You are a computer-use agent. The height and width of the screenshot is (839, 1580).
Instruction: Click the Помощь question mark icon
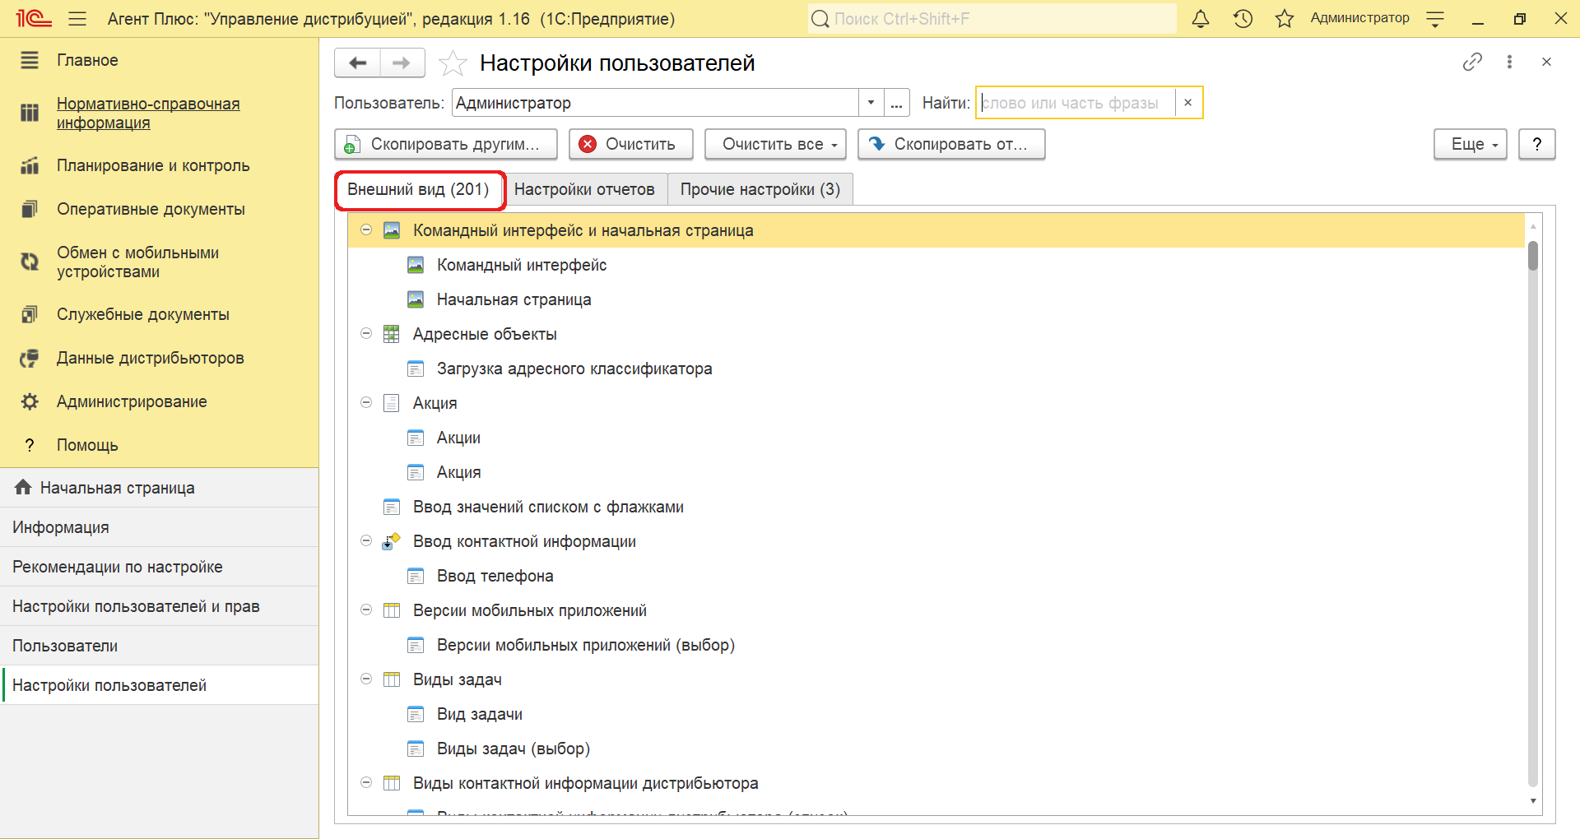30,445
